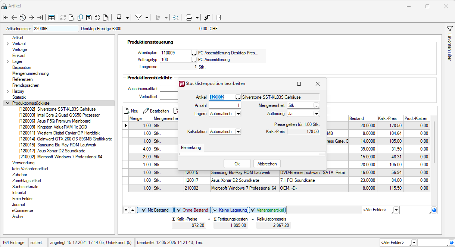
Task: Copy the record with duplicate icon
Action: pyautogui.click(x=80, y=18)
